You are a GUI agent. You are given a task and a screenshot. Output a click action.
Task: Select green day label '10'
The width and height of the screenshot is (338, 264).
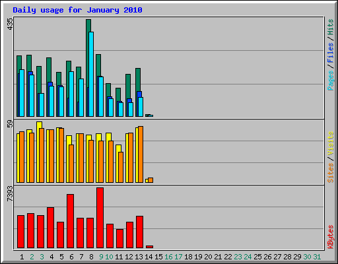click(109, 257)
